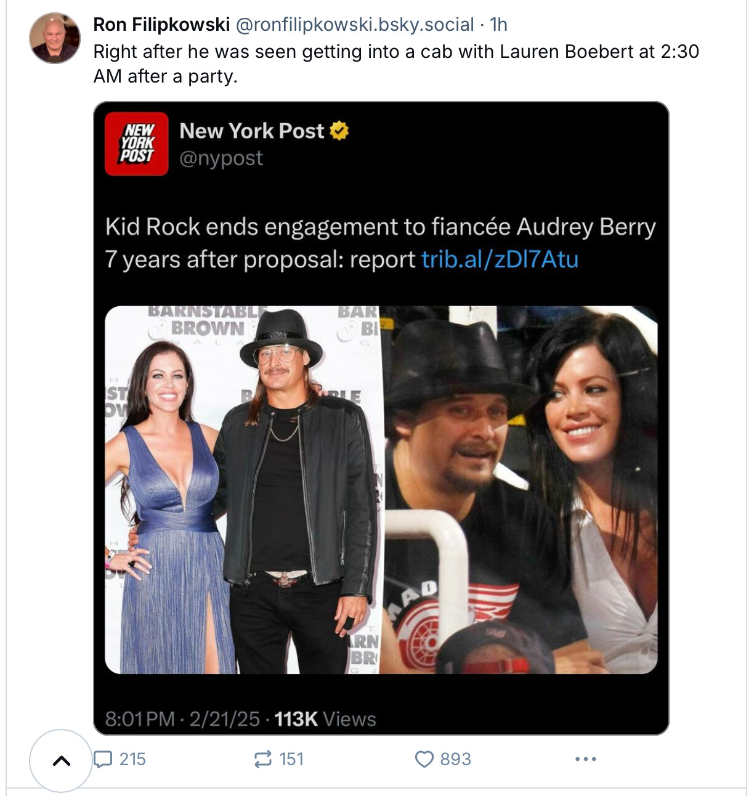Click the red New York Post logo
The width and height of the screenshot is (754, 796).
(136, 144)
